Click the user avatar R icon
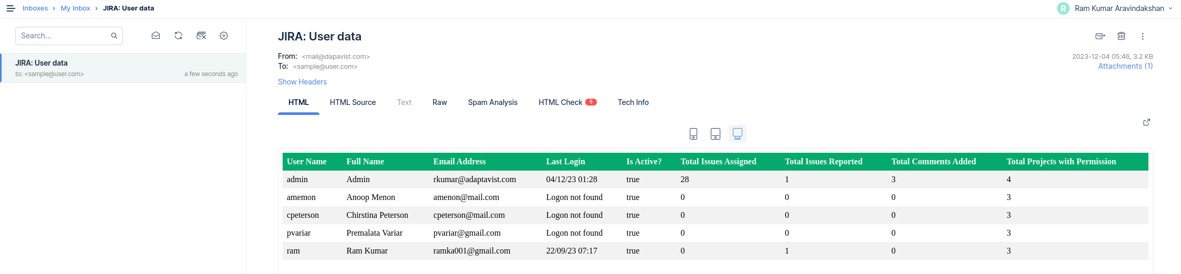 pos(1063,8)
